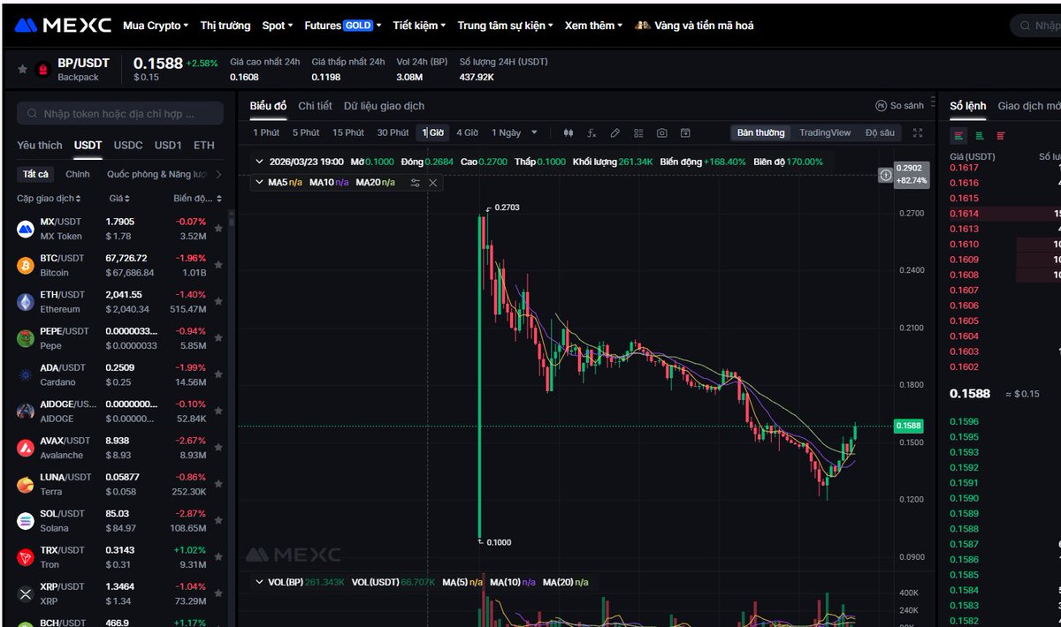Click the price scale arrow marker icon
The height and width of the screenshot is (627, 1061).
885,175
